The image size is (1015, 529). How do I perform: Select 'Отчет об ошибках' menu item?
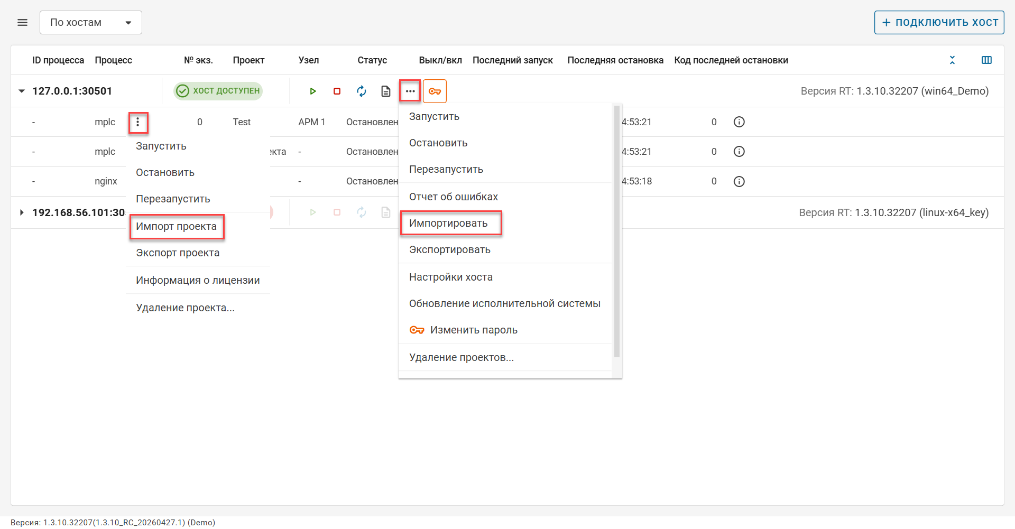(x=505, y=197)
